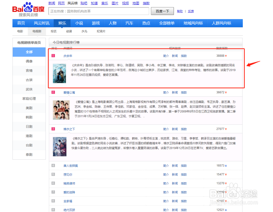Open the 热点 navigation tab

click(x=146, y=23)
